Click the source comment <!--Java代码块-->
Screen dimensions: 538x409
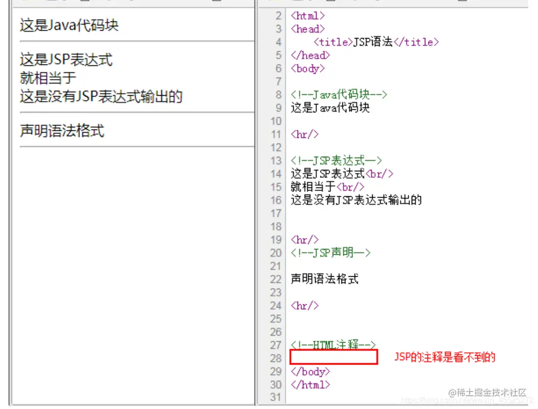339,94
